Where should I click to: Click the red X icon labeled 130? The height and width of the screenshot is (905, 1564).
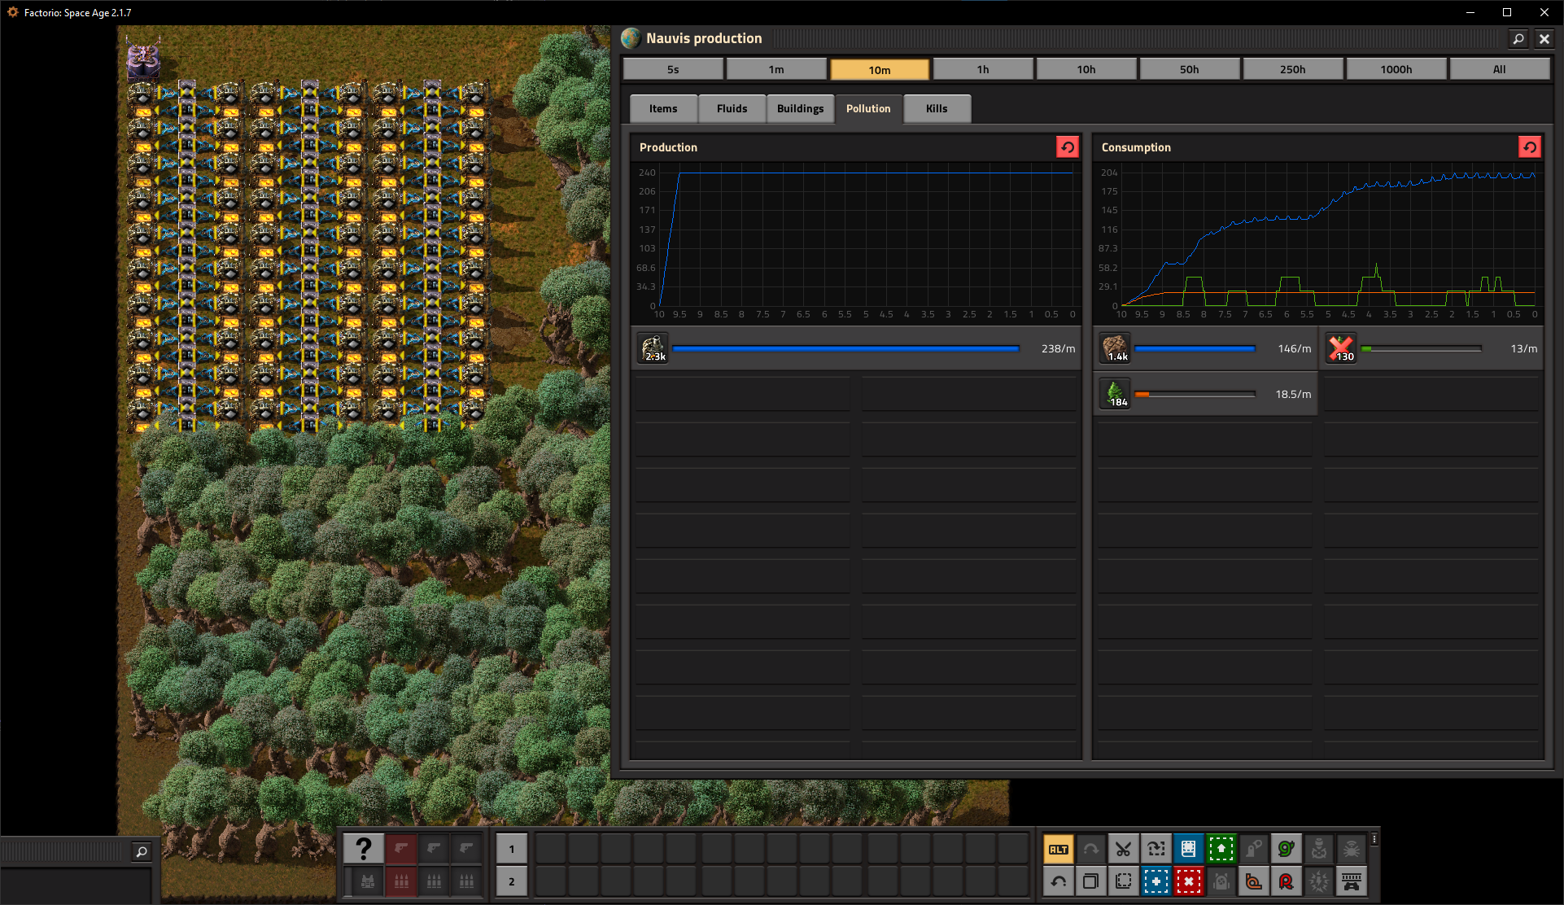(1341, 348)
